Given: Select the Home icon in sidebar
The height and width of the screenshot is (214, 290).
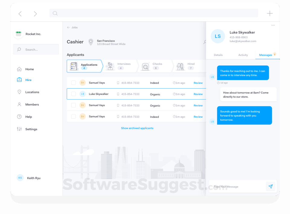Looking at the screenshot, I should 19,69.
